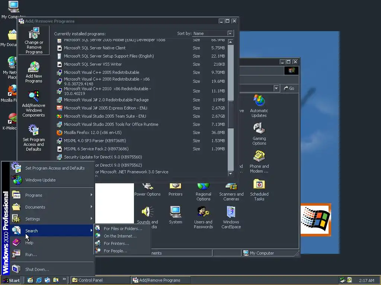Click Show Desktop Quick Launch icon
The image size is (381, 285).
pyautogui.click(x=31, y=280)
